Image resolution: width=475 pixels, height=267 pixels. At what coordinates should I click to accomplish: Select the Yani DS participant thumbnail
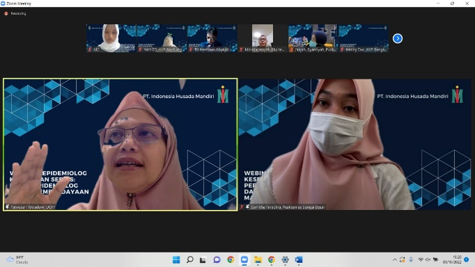pos(162,38)
